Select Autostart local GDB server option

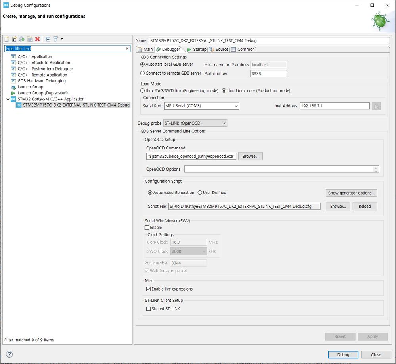click(166, 64)
